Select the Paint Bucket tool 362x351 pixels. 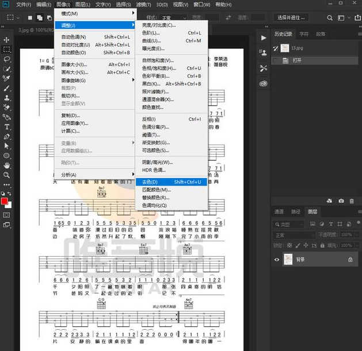(6, 117)
